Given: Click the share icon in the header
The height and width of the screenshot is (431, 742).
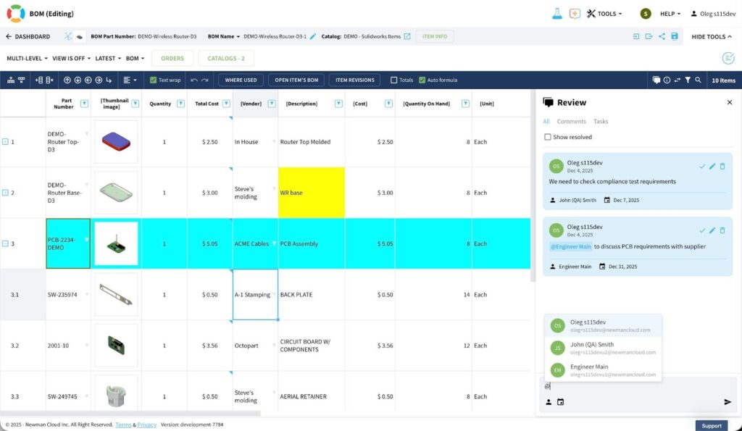Looking at the screenshot, I should 662,36.
